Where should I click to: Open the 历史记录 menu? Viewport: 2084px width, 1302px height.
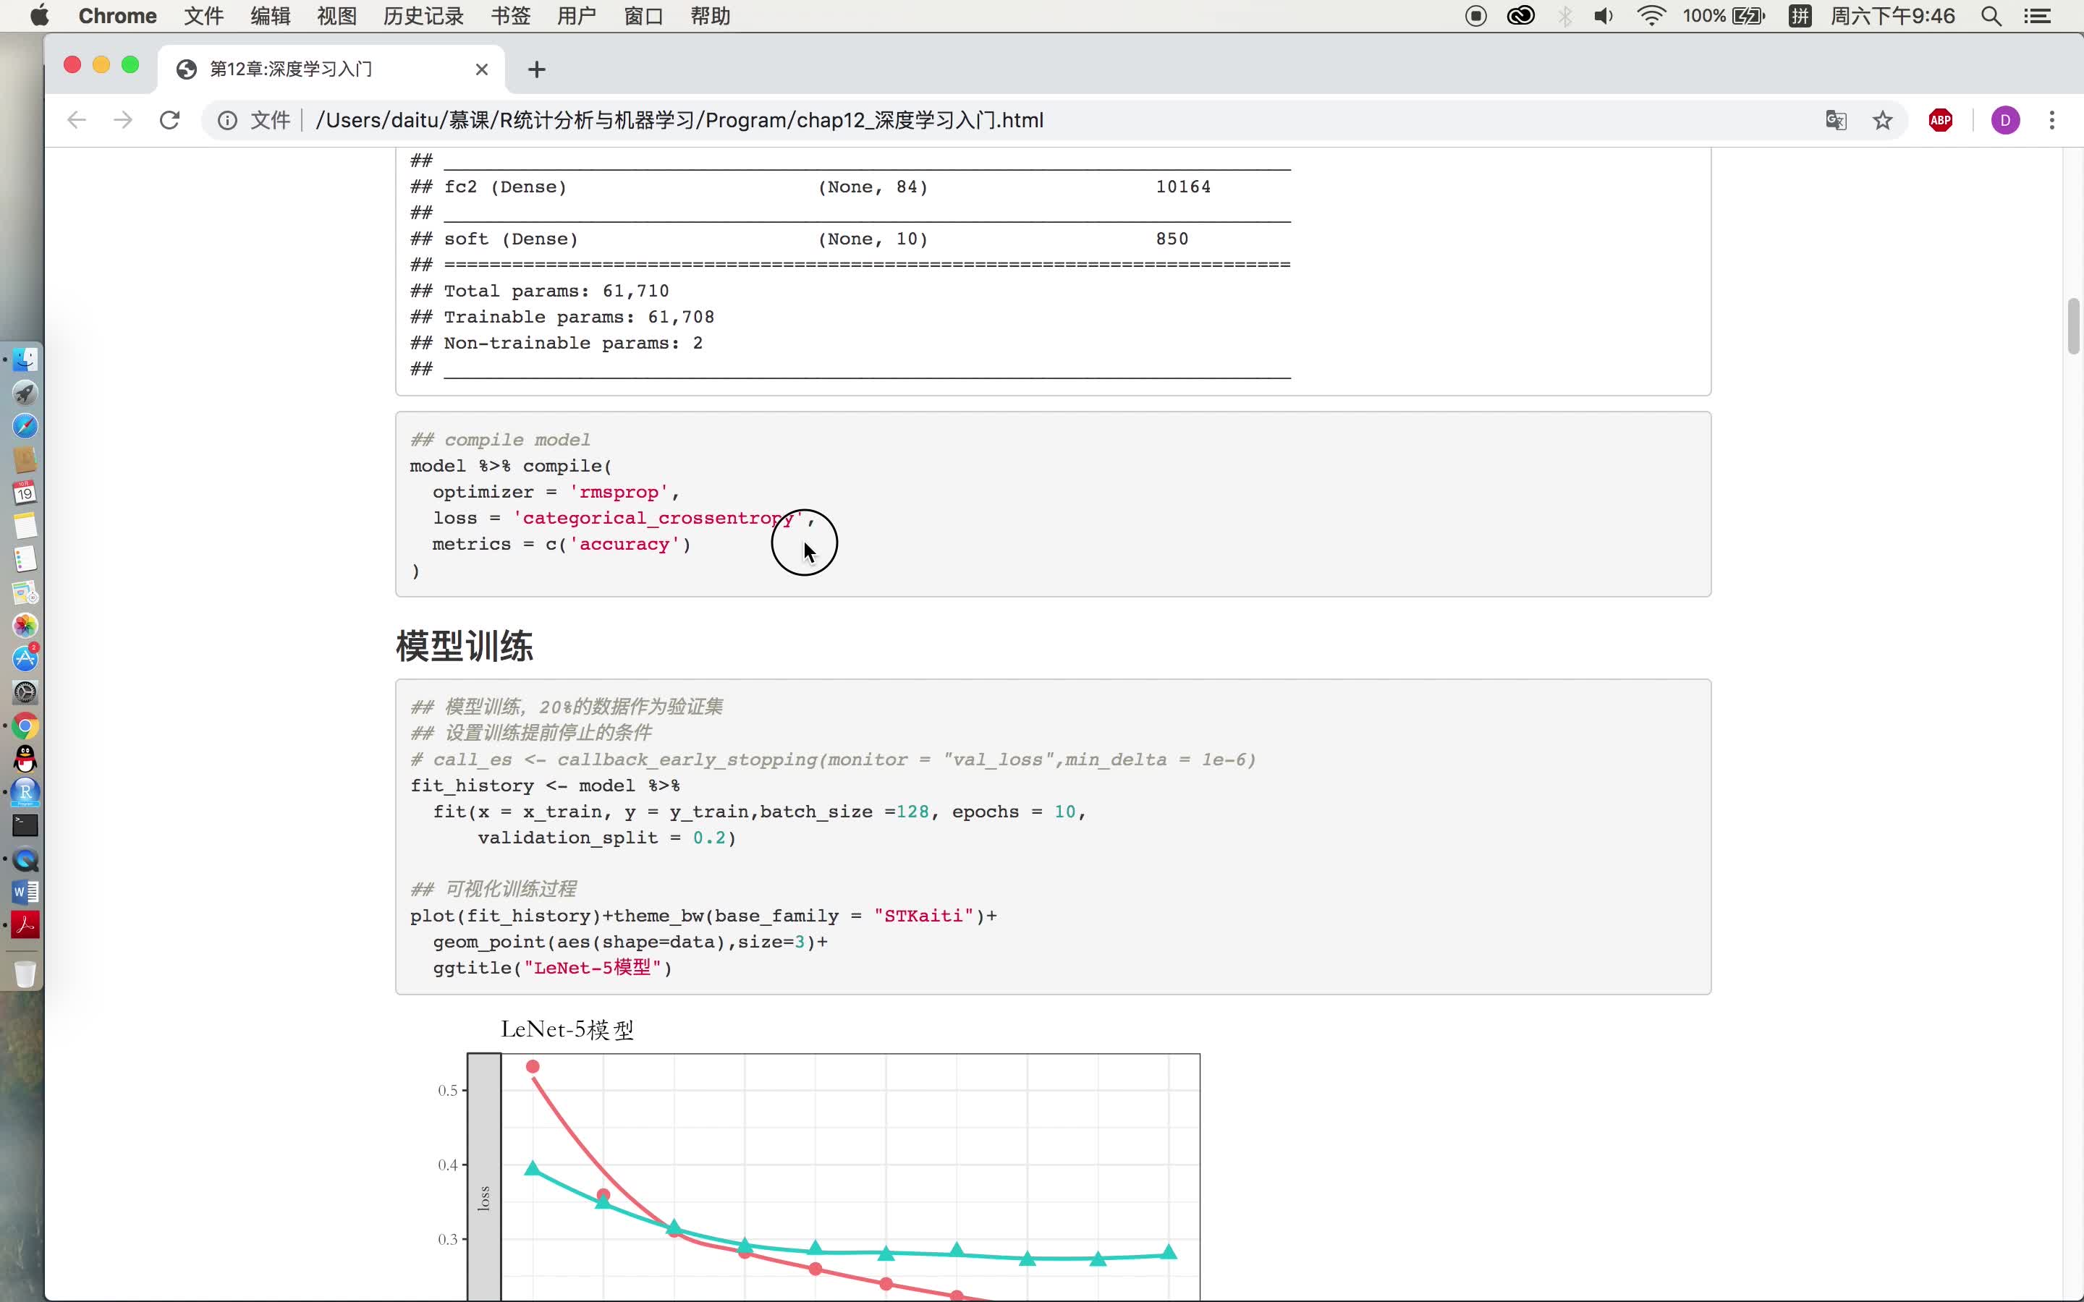click(x=423, y=17)
